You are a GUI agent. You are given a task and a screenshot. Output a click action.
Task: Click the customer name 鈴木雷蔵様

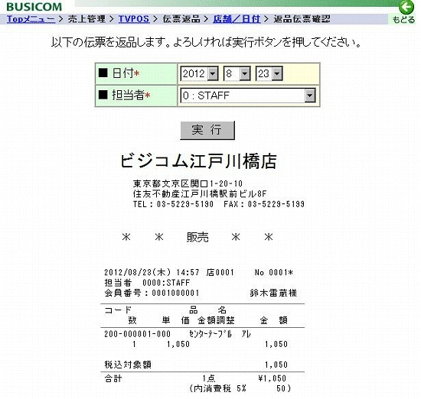[273, 293]
